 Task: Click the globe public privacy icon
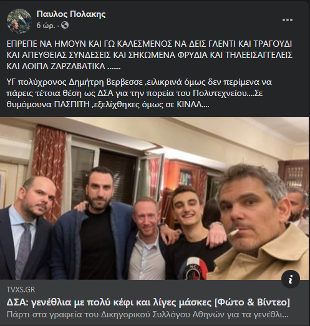tap(65, 26)
